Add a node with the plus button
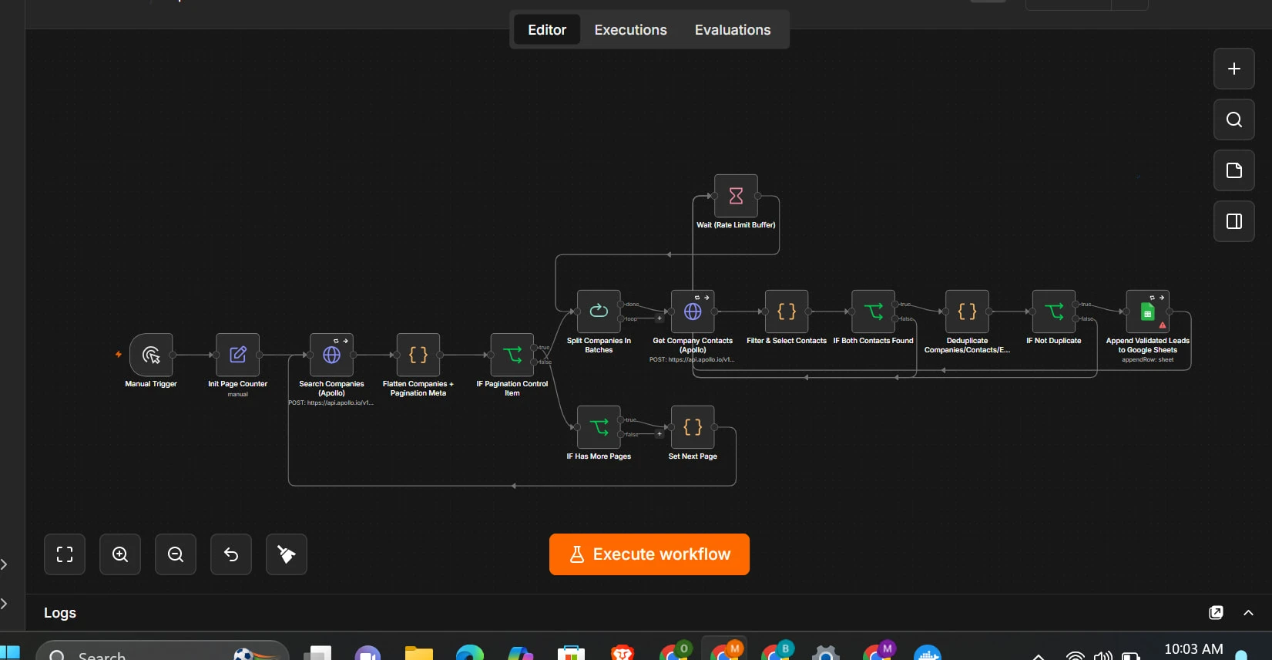Viewport: 1272px width, 660px height. pyautogui.click(x=1234, y=69)
